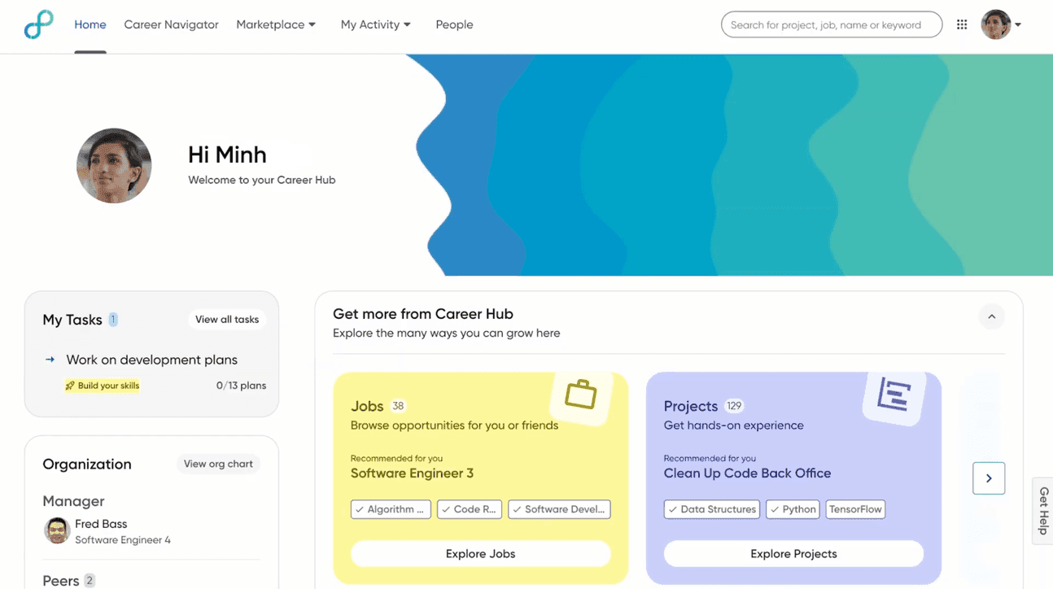Click Fred Bass's avatar photo

coord(56,531)
